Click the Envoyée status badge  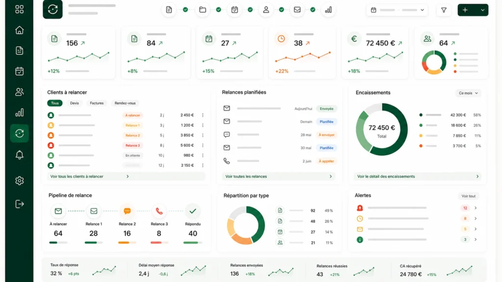tap(326, 109)
